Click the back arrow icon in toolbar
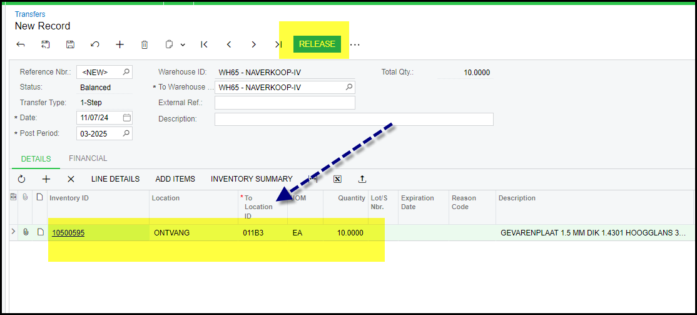This screenshot has height=315, width=697. [x=21, y=44]
